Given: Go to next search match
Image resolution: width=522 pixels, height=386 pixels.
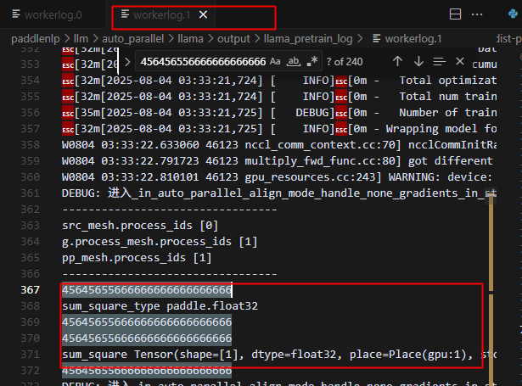Looking at the screenshot, I should pyautogui.click(x=418, y=61).
